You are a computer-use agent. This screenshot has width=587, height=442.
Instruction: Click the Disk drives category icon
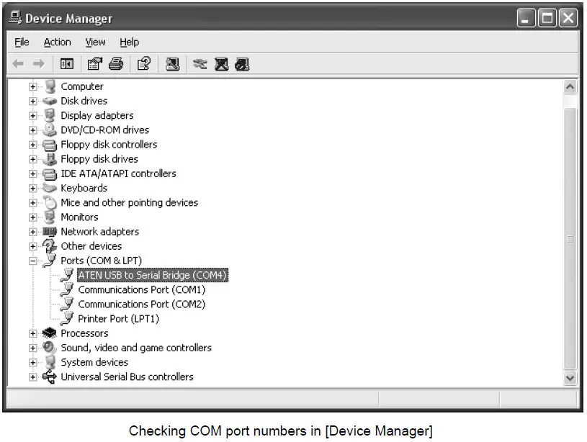pos(50,101)
